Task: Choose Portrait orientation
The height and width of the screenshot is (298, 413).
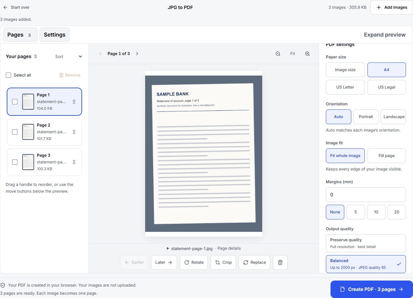Action: click(366, 117)
